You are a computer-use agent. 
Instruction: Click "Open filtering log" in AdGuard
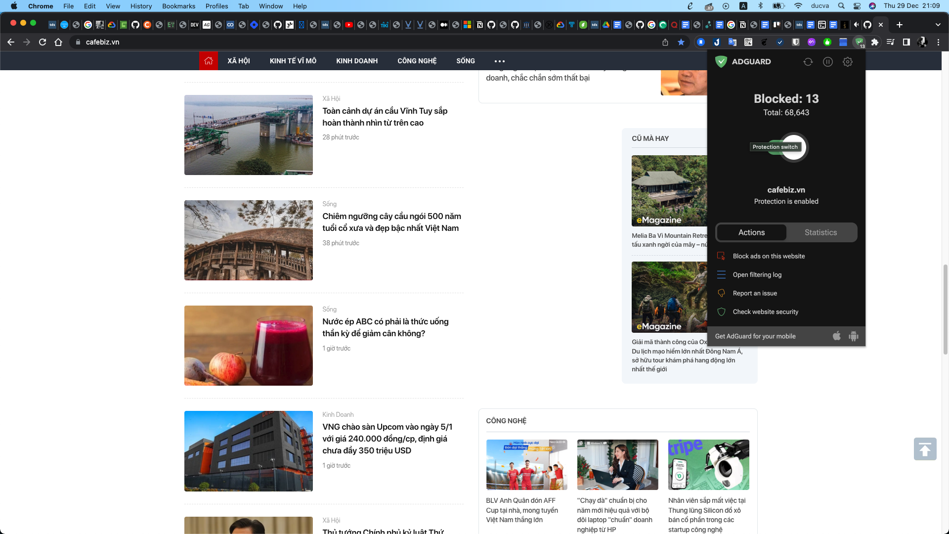pyautogui.click(x=757, y=274)
